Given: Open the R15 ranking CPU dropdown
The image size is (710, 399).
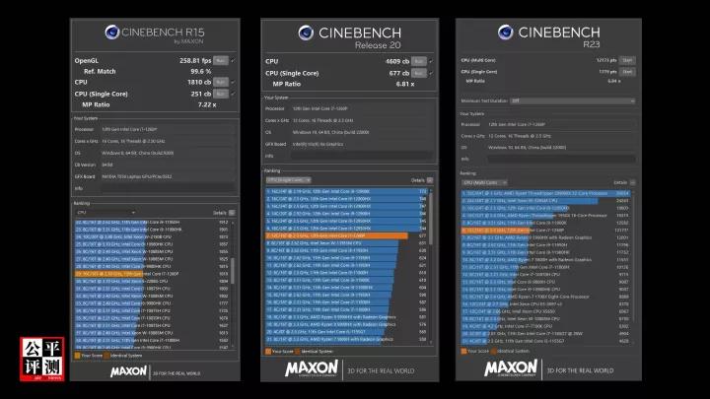Looking at the screenshot, I should [106, 212].
